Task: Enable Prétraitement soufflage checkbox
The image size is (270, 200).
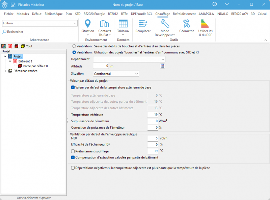Action: point(73,151)
